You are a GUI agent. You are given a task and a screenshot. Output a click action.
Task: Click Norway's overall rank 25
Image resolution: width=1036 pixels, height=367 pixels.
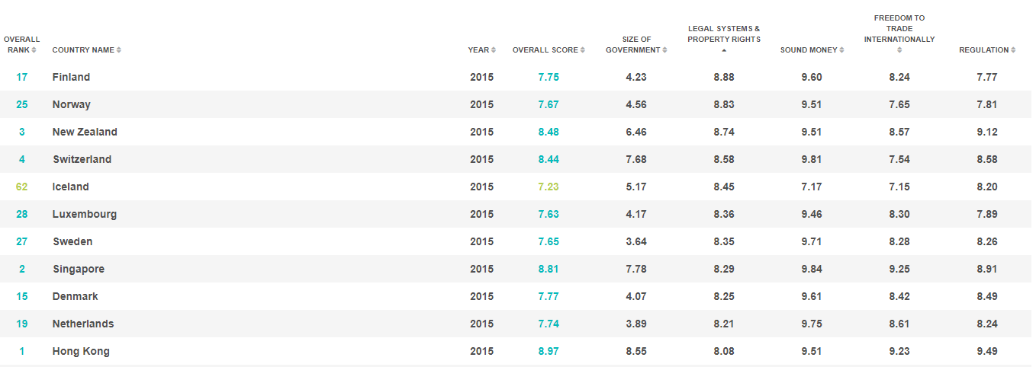(21, 104)
